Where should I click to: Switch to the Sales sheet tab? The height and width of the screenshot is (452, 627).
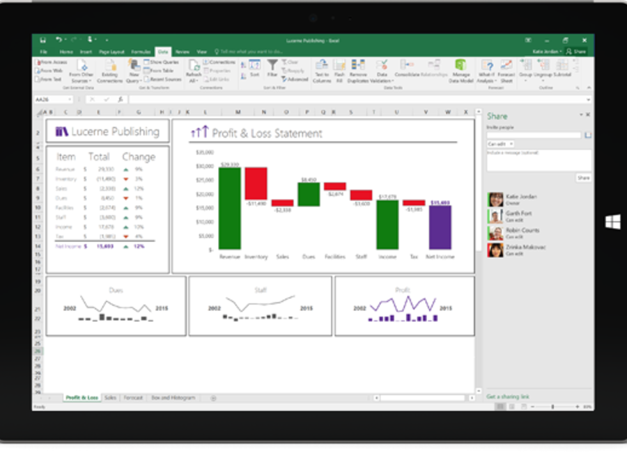[x=110, y=398]
